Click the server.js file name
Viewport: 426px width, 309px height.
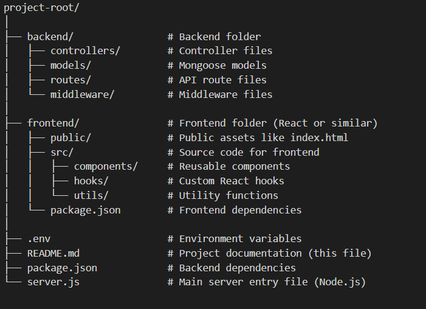point(53,282)
